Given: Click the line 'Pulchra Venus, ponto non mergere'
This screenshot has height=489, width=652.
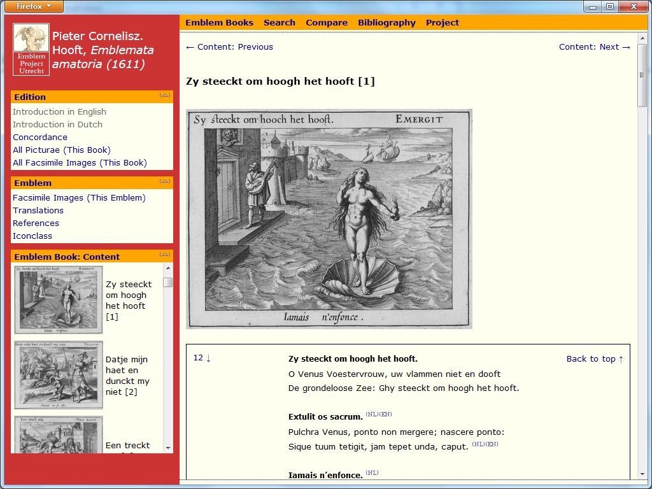Looking at the screenshot, I should tap(396, 432).
